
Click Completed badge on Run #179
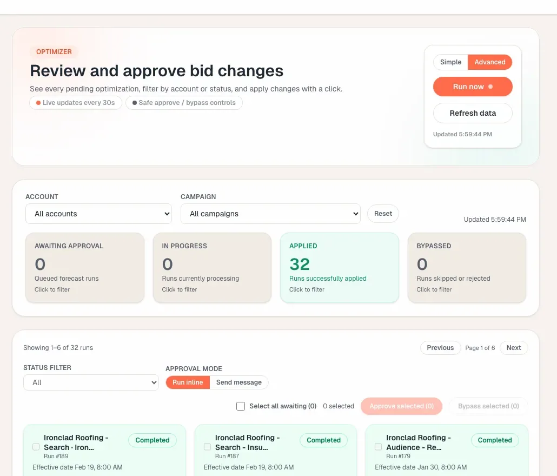coord(495,440)
